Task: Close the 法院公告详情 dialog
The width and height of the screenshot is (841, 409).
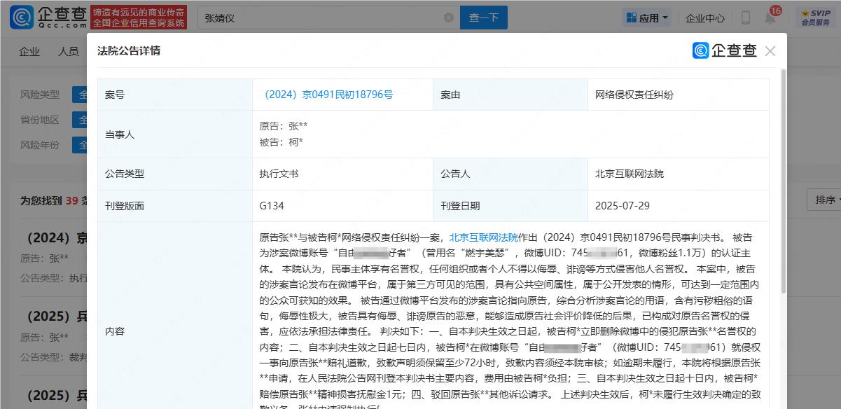Action: pos(770,51)
